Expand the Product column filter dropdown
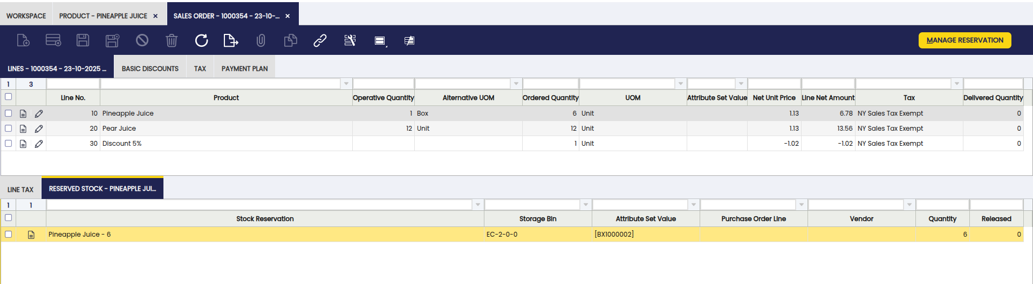This screenshot has width=1033, height=284. (346, 84)
